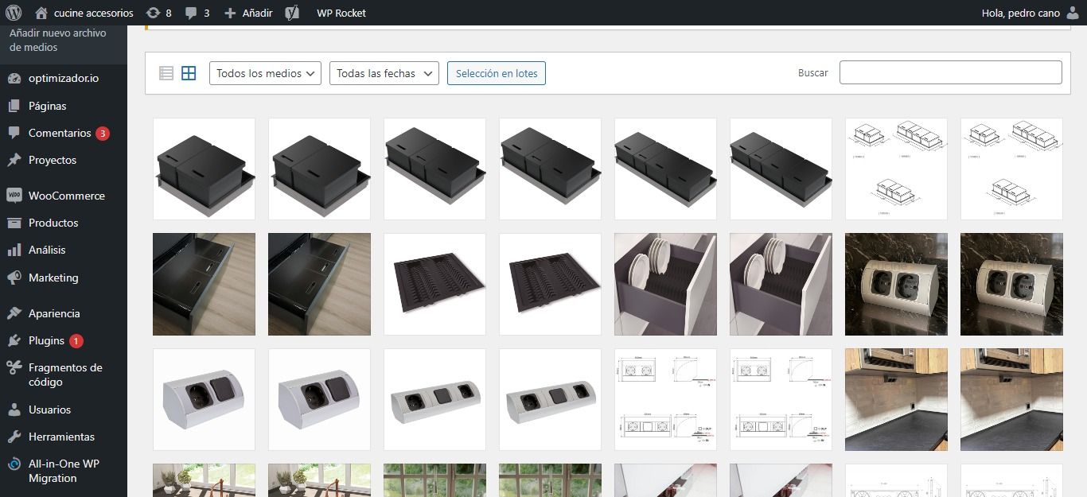Select the left silver triple socket thumbnail
This screenshot has height=497, width=1087.
tap(434, 399)
